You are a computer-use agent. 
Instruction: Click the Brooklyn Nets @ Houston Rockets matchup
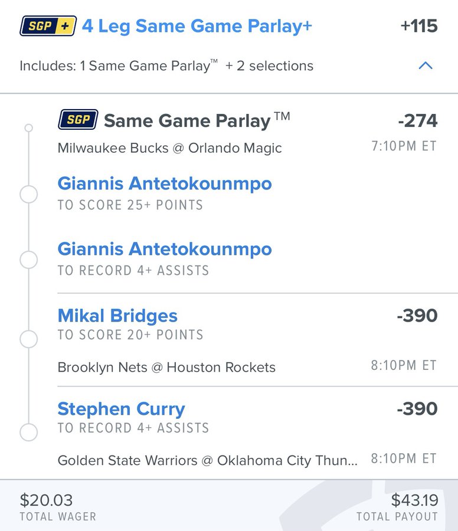coord(166,368)
